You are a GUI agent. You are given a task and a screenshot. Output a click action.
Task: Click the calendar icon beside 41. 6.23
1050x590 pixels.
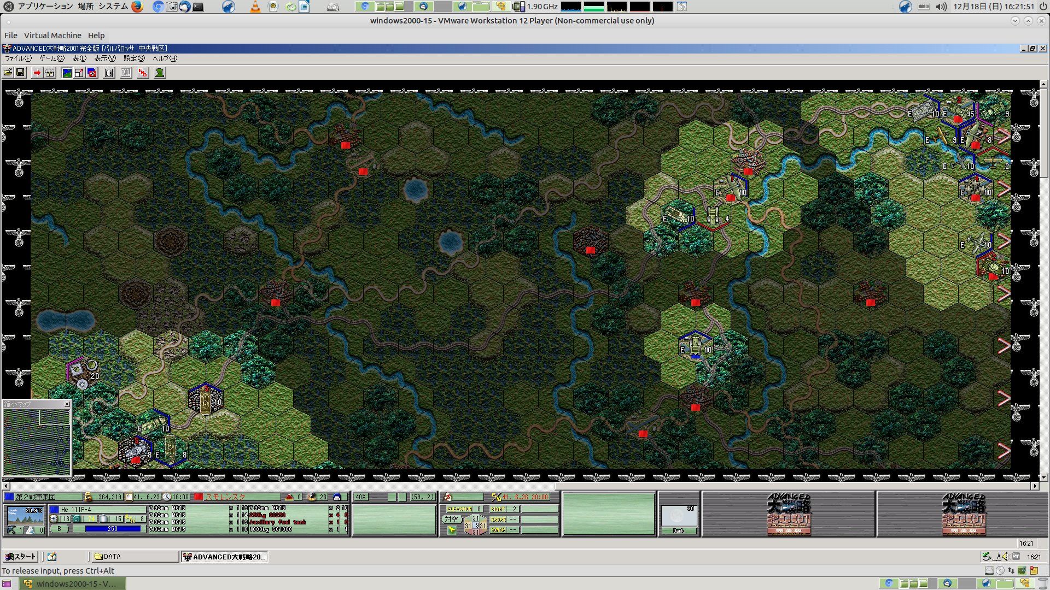pyautogui.click(x=129, y=497)
